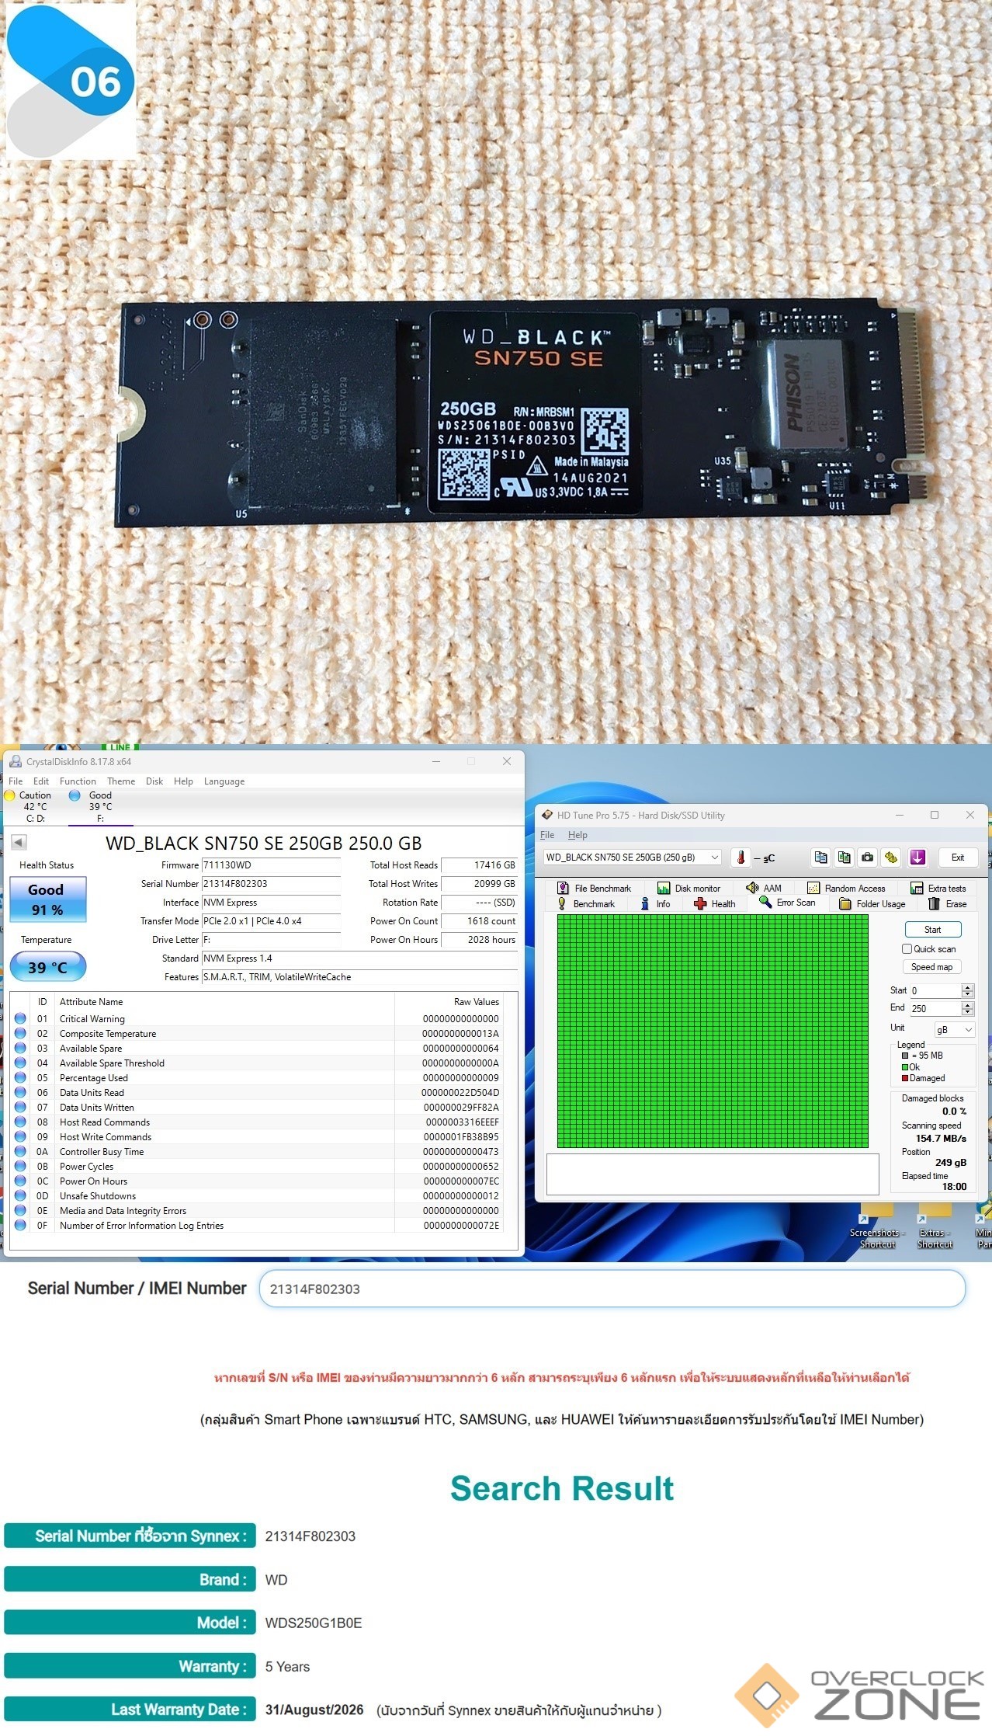Click HD Tune's copy text to clipboard icon
The height and width of the screenshot is (1736, 992).
pos(820,858)
